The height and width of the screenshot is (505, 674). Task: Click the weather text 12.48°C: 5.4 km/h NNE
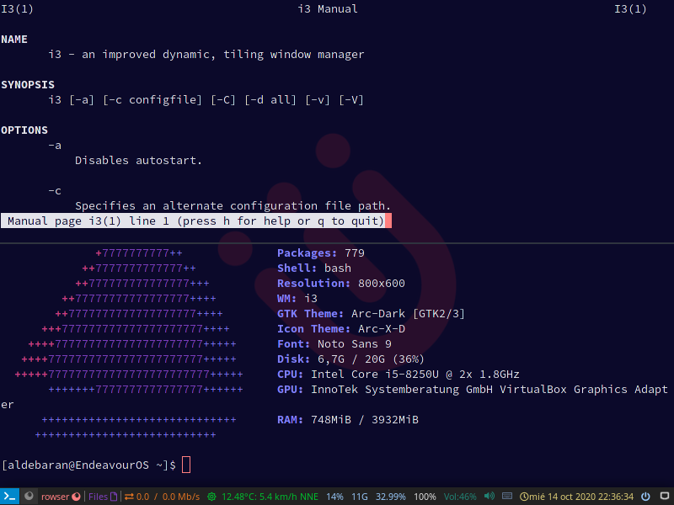270,497
